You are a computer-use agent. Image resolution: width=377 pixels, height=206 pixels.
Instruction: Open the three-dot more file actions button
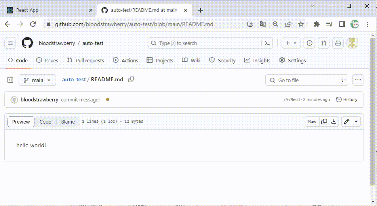(358, 80)
